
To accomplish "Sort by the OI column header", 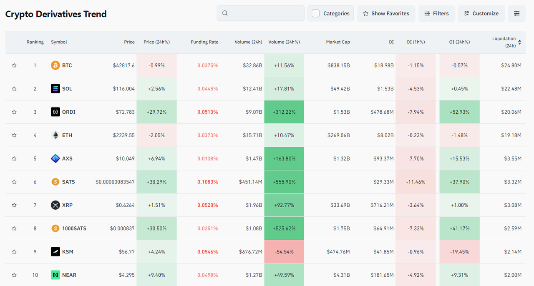I will tap(391, 42).
